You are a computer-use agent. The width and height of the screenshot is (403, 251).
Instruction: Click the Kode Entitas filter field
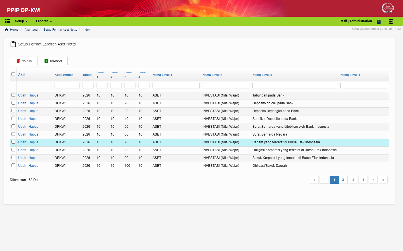point(67,86)
